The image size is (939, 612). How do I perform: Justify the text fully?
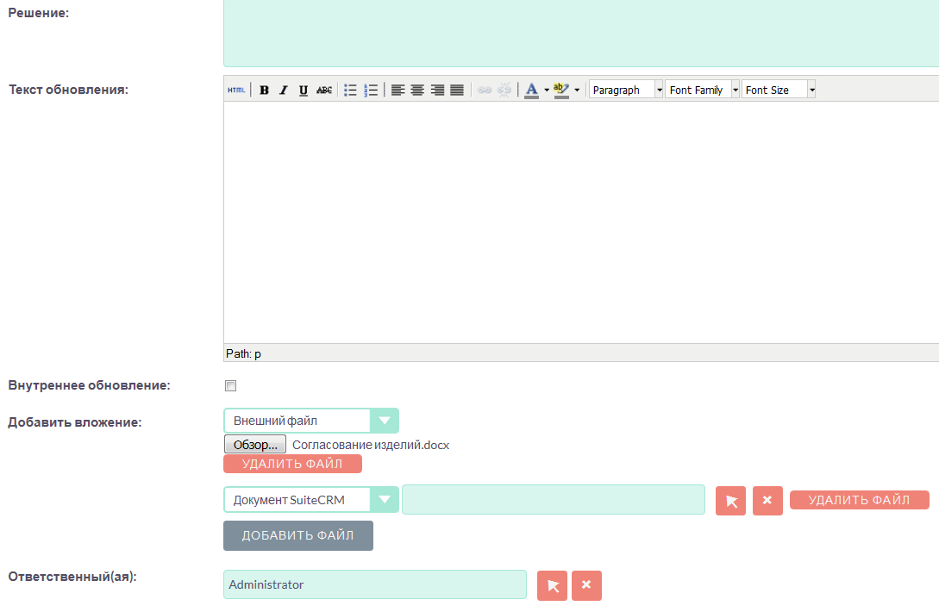click(x=457, y=90)
